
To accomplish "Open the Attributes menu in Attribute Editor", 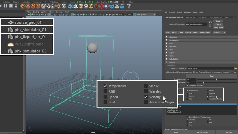I will 187,12.
